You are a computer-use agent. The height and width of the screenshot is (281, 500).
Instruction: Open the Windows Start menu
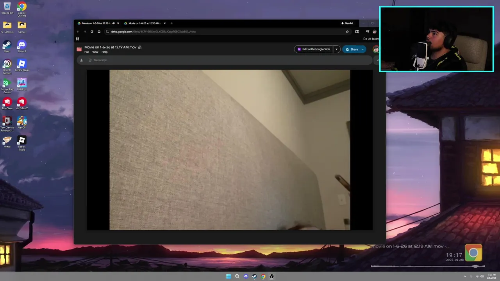pyautogui.click(x=229, y=276)
